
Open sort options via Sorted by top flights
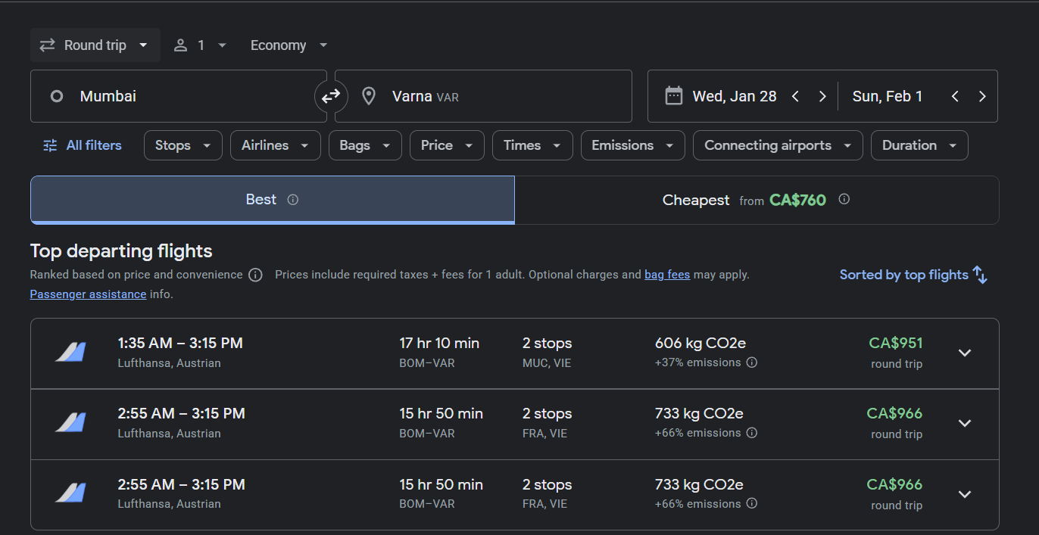coord(913,275)
